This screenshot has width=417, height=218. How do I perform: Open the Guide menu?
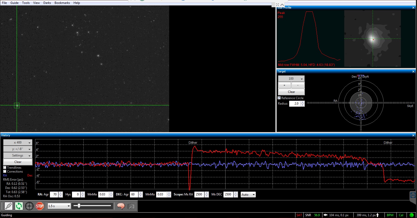[14, 3]
